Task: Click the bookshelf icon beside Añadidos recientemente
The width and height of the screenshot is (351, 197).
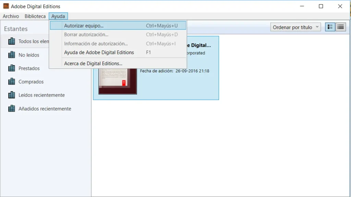Action: pyautogui.click(x=12, y=109)
